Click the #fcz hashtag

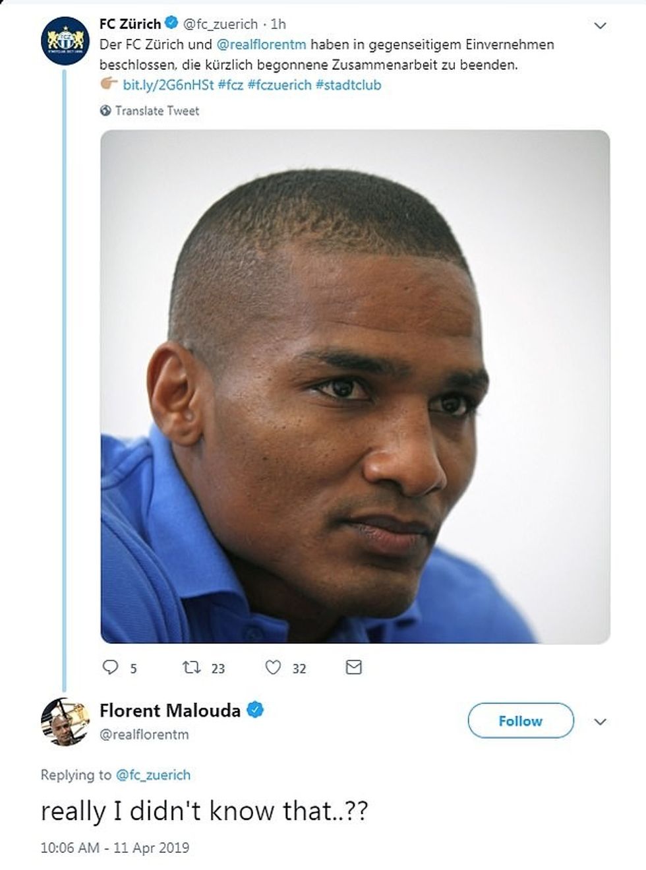point(230,85)
